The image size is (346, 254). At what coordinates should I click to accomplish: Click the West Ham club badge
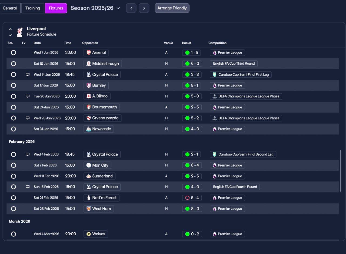[89, 209]
